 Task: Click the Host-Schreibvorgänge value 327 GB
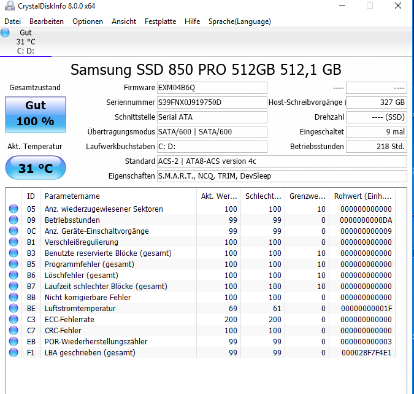point(377,102)
